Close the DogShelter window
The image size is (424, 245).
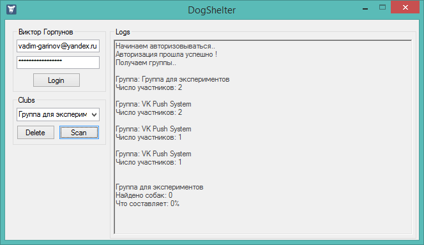pos(405,7)
